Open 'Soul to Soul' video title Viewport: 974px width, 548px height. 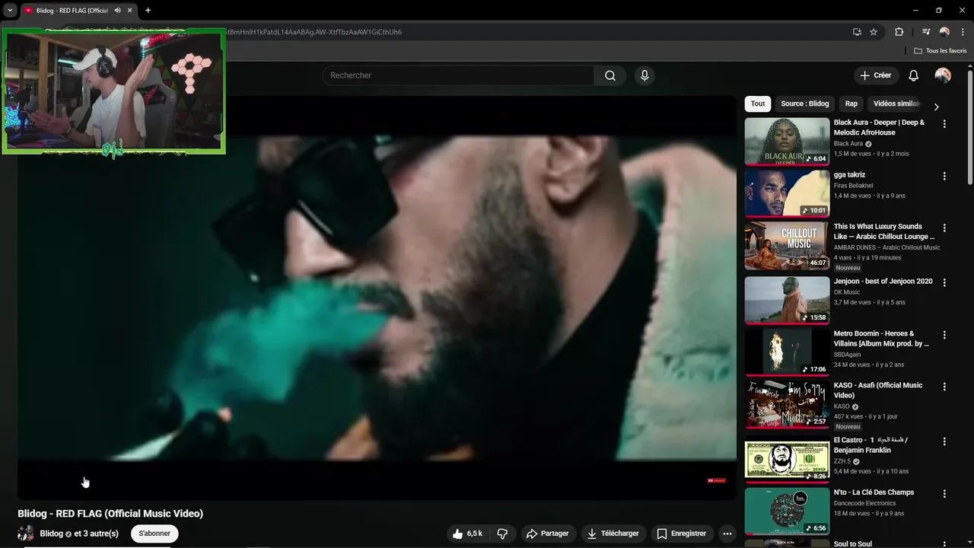pyautogui.click(x=853, y=543)
